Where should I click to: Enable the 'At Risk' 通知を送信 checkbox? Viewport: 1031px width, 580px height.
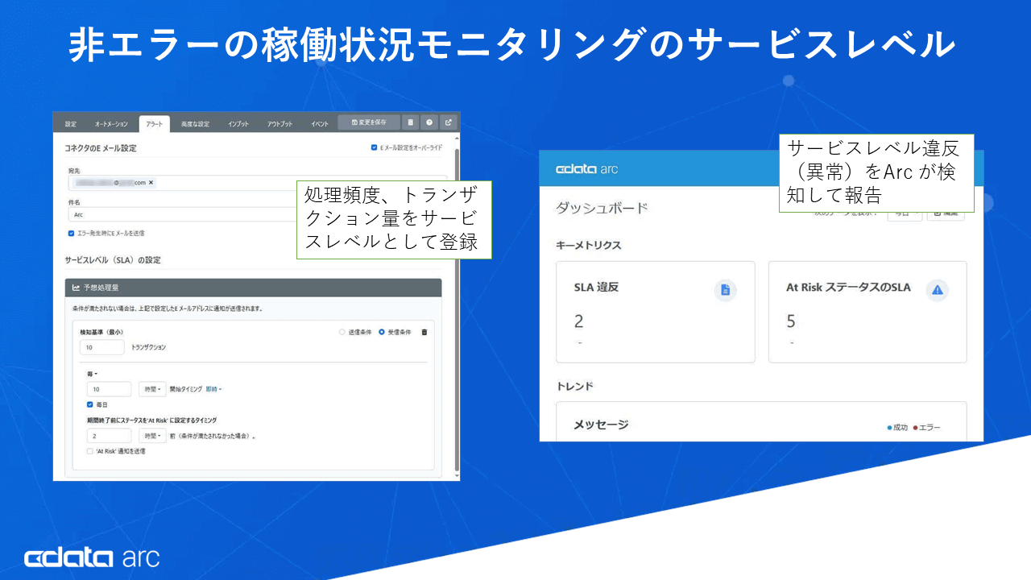pos(89,449)
